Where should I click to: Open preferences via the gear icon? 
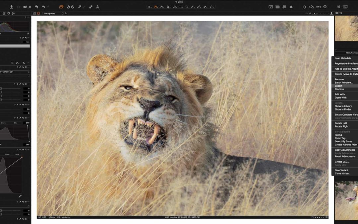(305, 7)
